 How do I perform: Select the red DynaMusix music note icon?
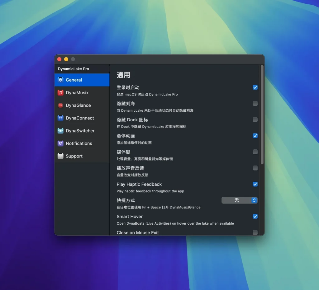point(61,92)
